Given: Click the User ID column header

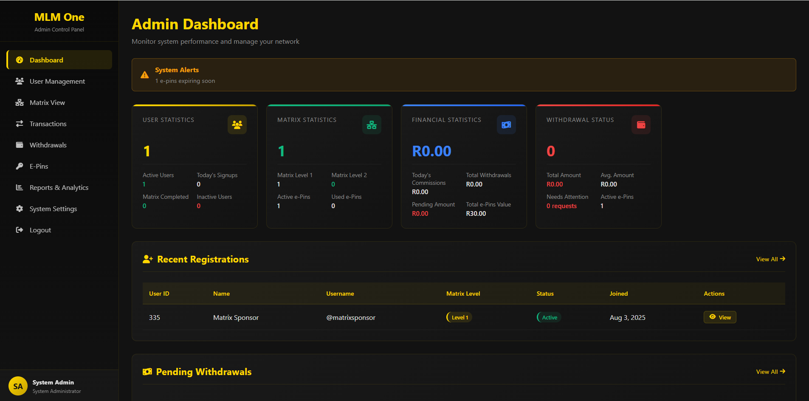Looking at the screenshot, I should (x=159, y=294).
